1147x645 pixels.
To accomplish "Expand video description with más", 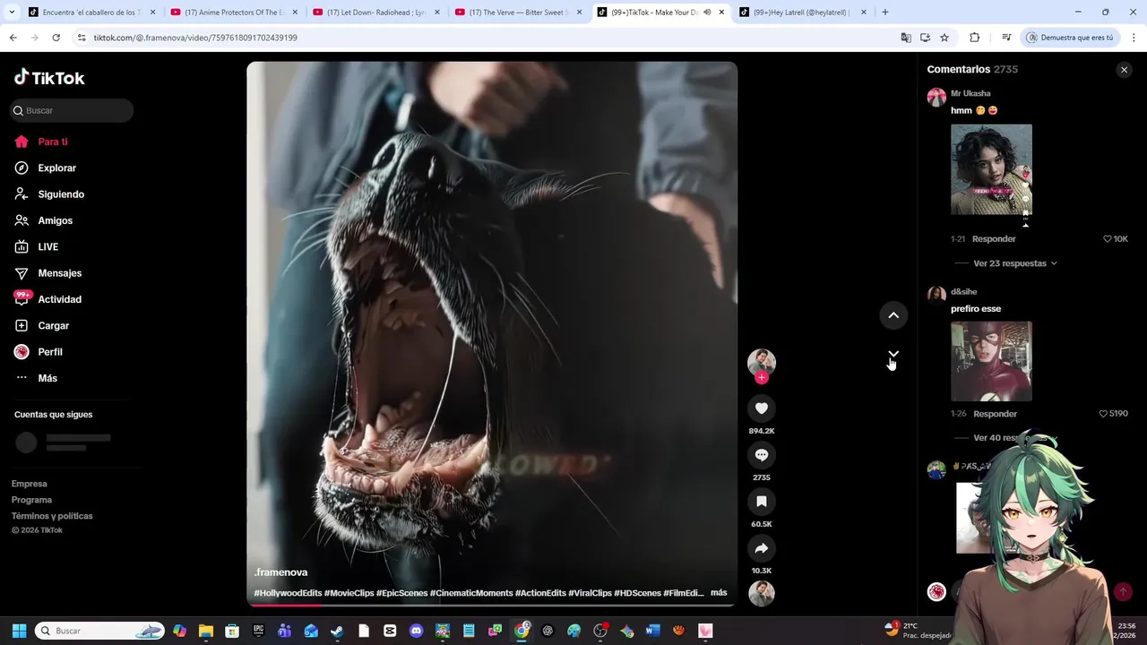I will 719,593.
